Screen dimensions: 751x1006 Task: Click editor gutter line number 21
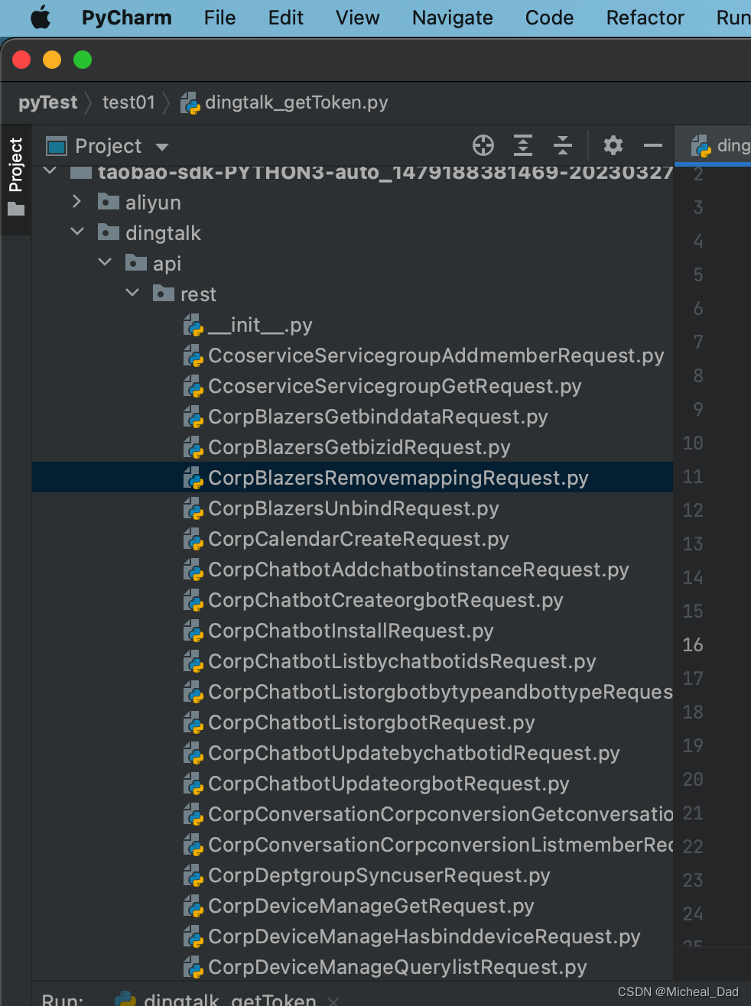(x=693, y=813)
